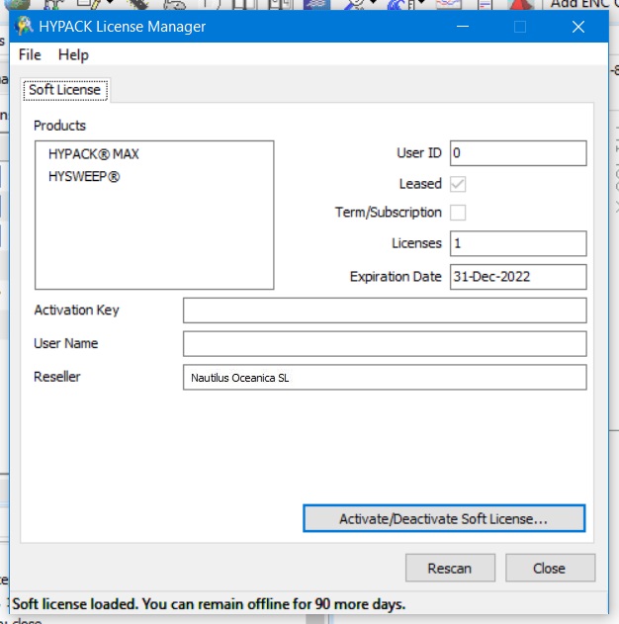Click the User Name field
Image resolution: width=619 pixels, height=624 pixels.
point(385,344)
